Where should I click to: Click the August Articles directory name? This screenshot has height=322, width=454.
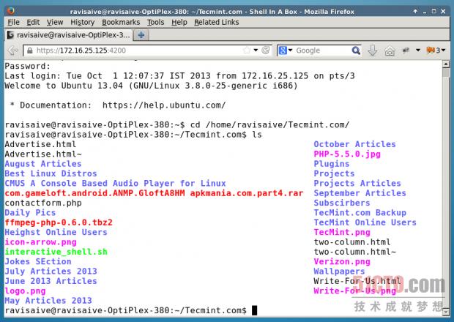click(43, 164)
